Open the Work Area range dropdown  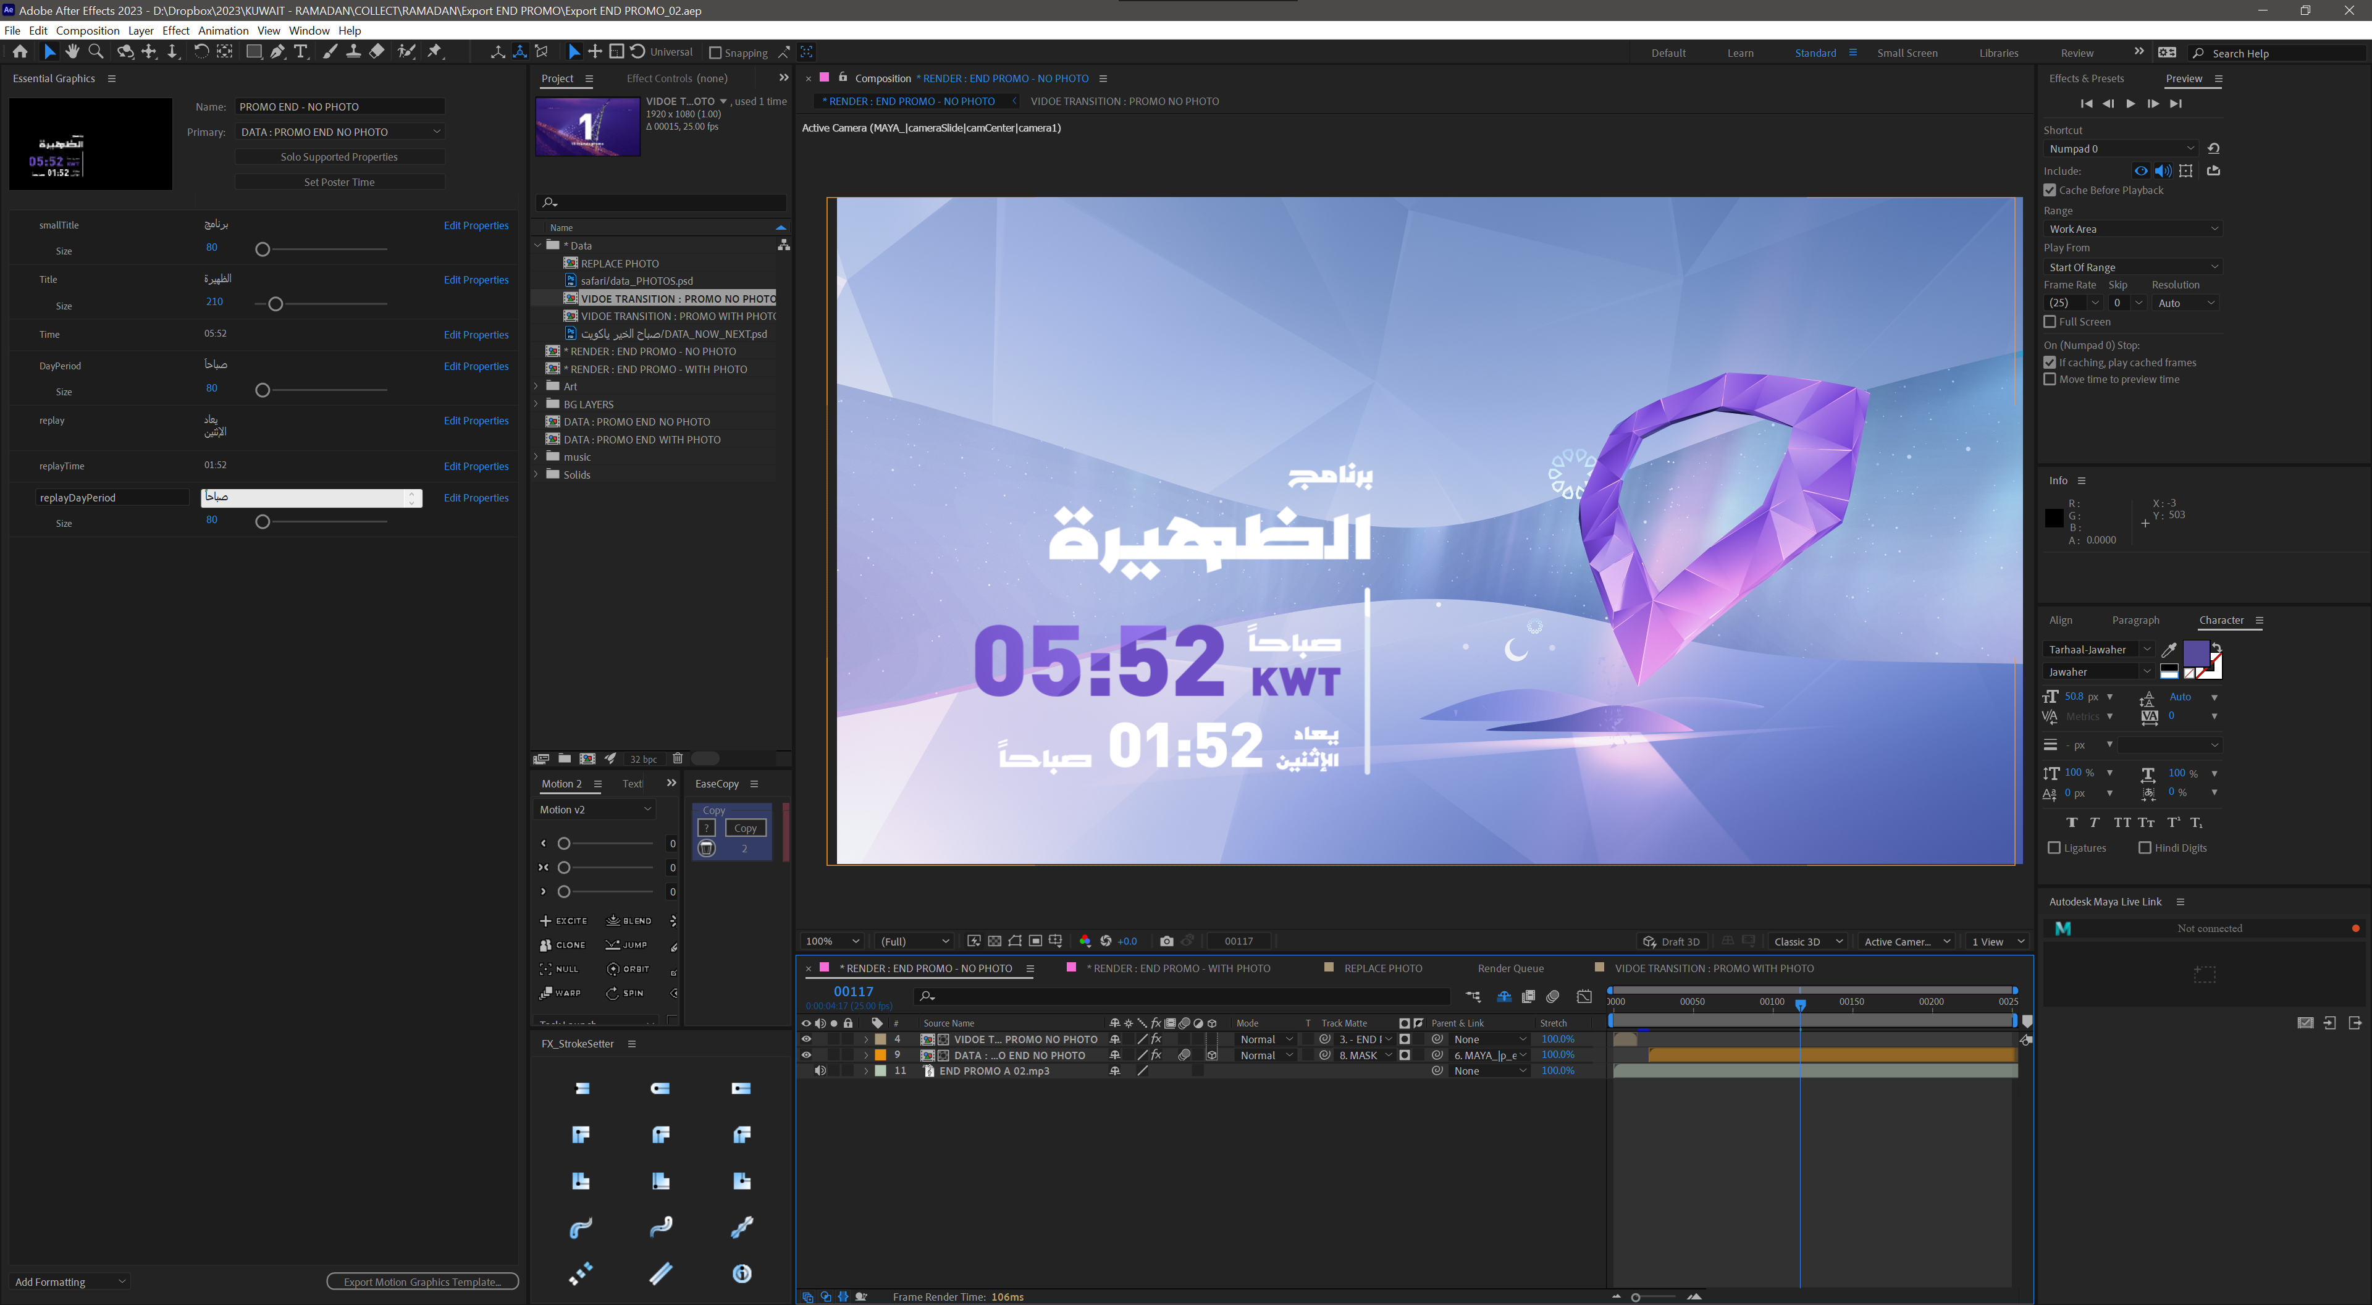[2132, 229]
